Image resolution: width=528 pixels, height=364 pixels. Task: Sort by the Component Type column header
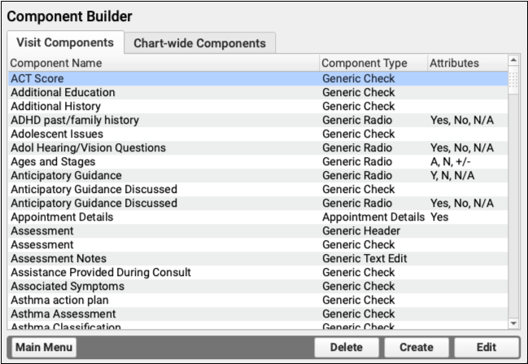373,63
